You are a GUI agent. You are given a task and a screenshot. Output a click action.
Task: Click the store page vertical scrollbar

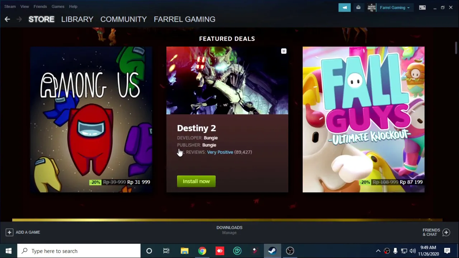pyautogui.click(x=456, y=48)
